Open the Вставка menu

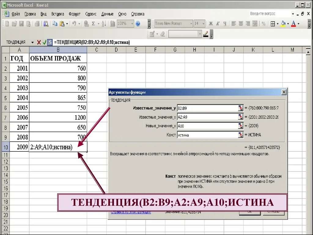[x=58, y=14]
